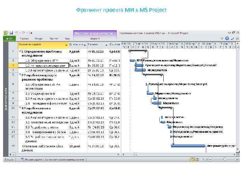Click the expand ribbon chevron icon
This screenshot has width=243, height=182.
point(222,38)
